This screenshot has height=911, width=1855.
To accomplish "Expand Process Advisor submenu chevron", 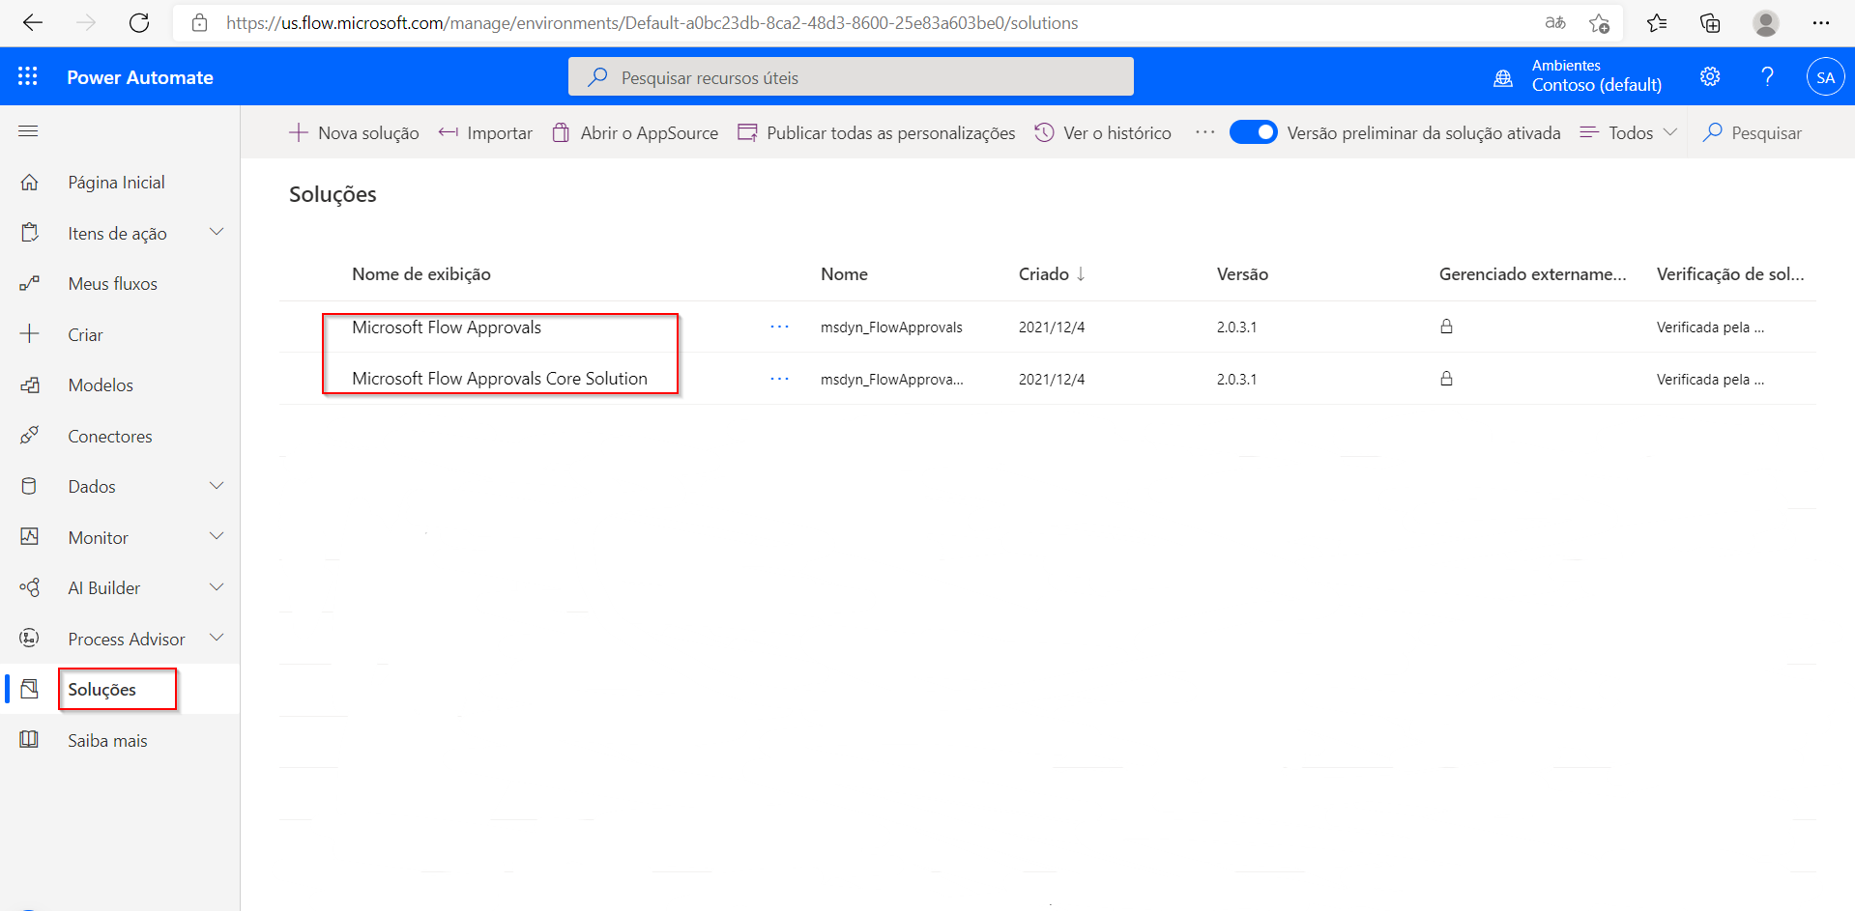I will pyautogui.click(x=217, y=638).
